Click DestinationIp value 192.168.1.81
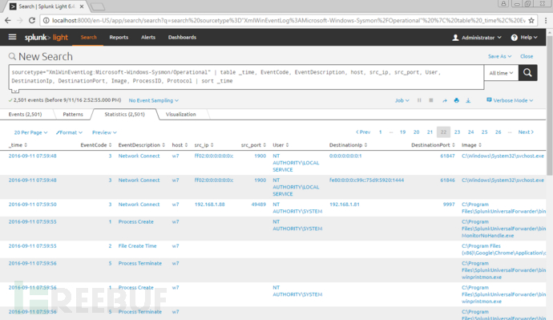 pyautogui.click(x=344, y=205)
